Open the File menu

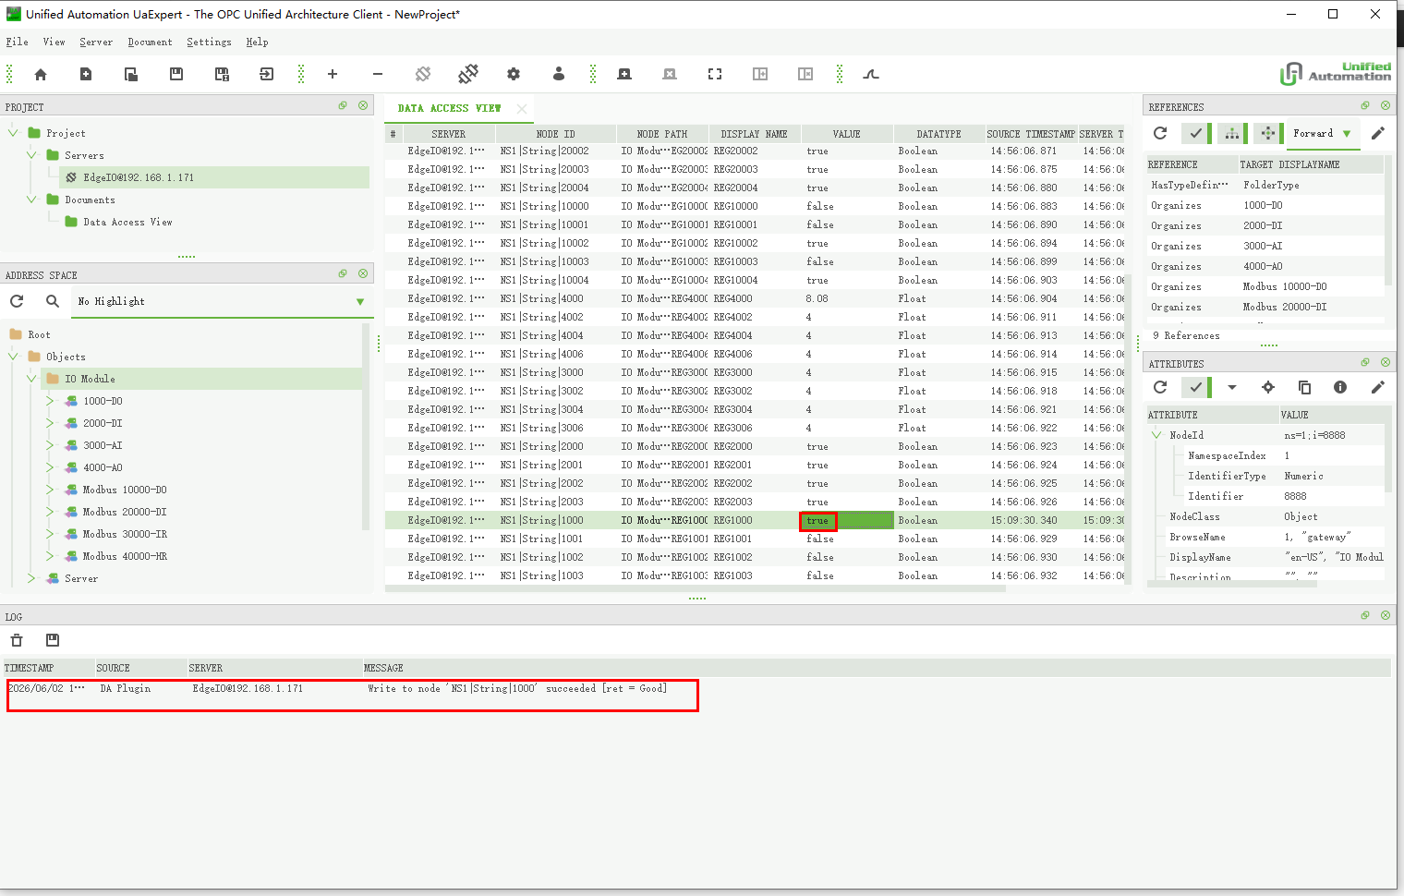17,42
